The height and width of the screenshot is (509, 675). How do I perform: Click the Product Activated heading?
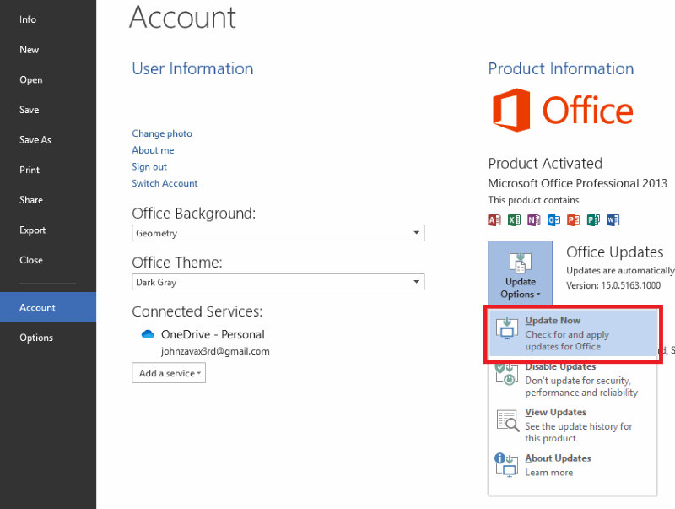[545, 164]
